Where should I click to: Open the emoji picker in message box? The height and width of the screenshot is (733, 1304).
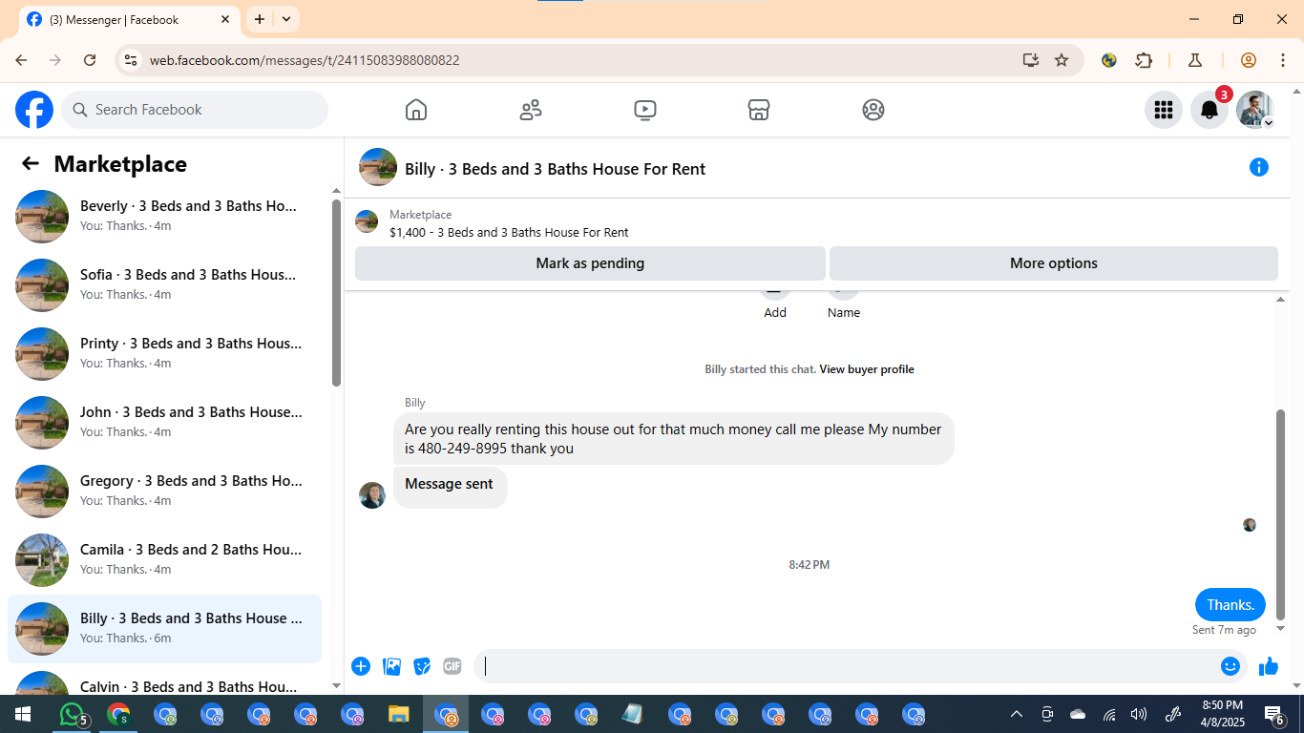(x=1230, y=666)
